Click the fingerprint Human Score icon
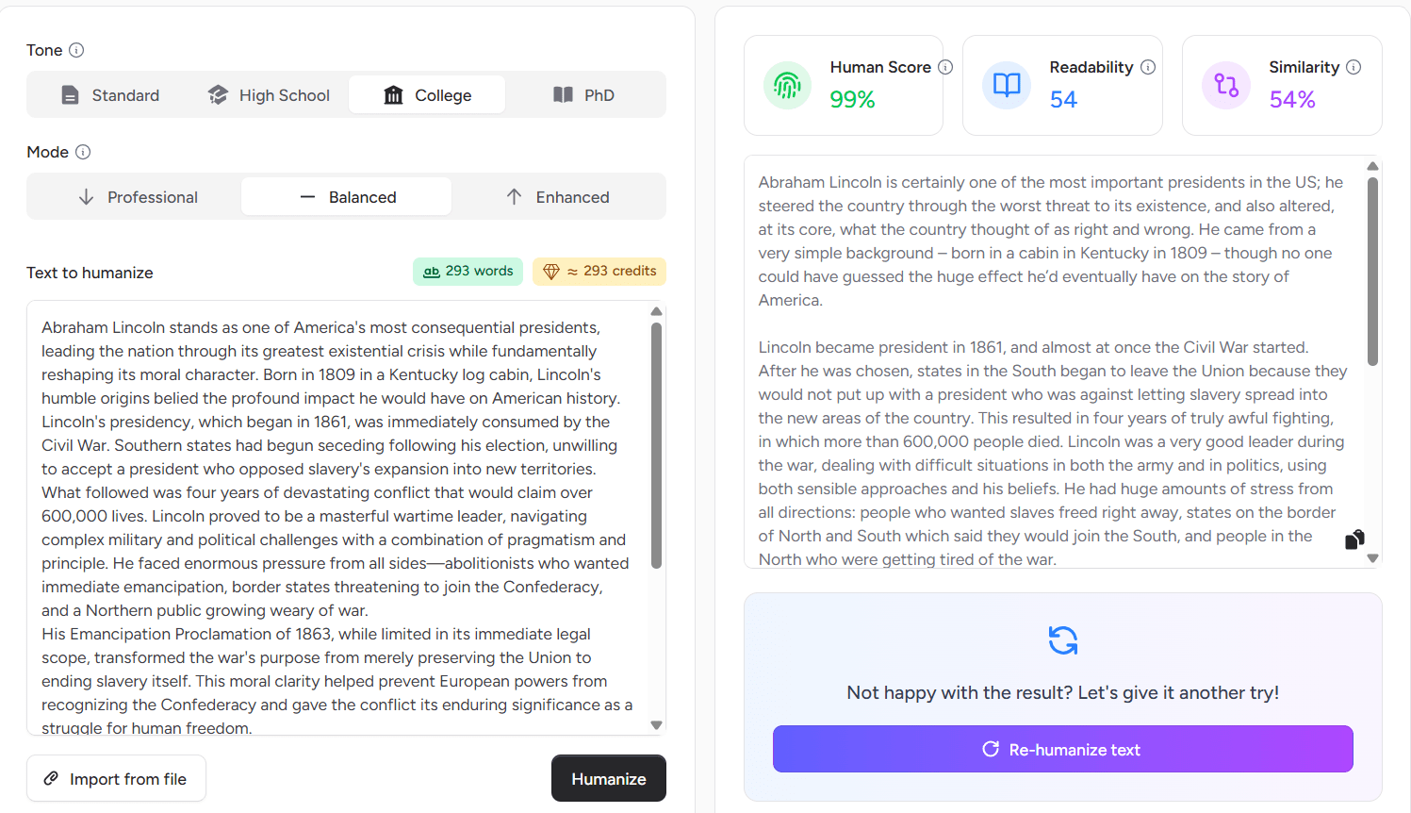This screenshot has width=1411, height=813. 787,86
